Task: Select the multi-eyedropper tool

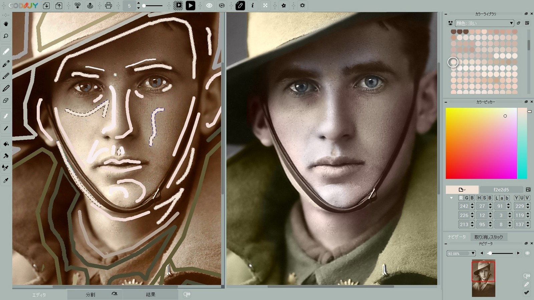Action: point(6,168)
